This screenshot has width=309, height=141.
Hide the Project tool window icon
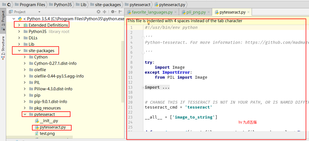[x=121, y=12]
